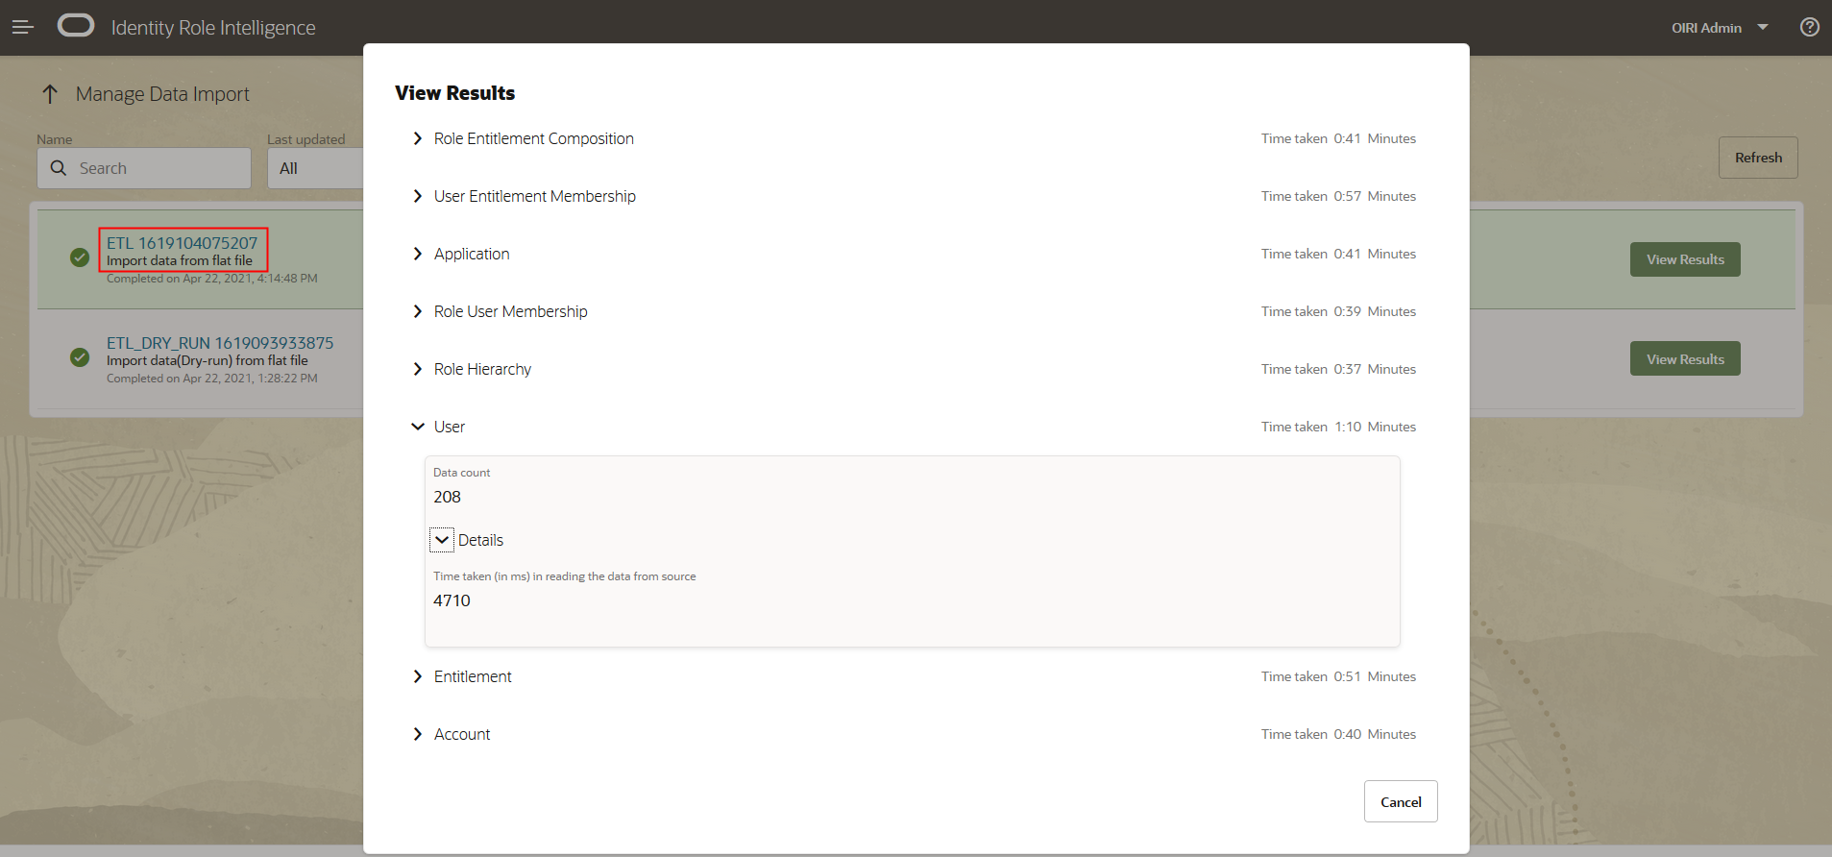1832x857 pixels.
Task: Open the Last updated All dropdown
Action: (315, 168)
